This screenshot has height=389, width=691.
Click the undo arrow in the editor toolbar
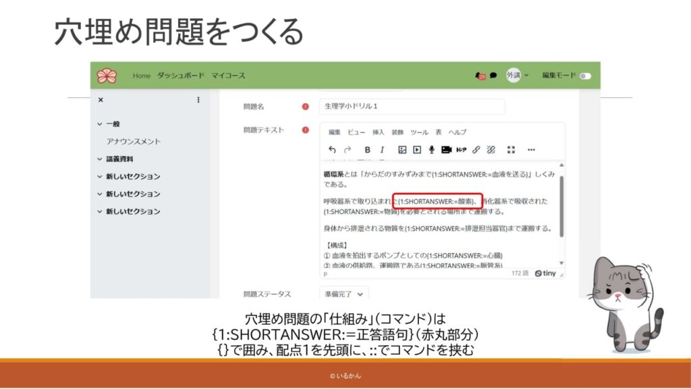(332, 149)
